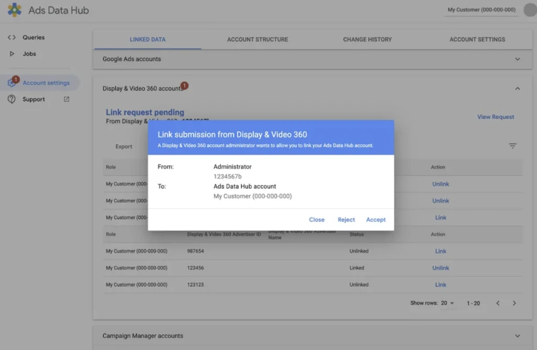
Task: Open the Account Settings tab
Action: pos(477,39)
